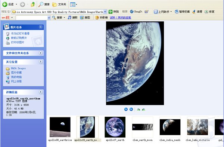Click the 一搜 search text box
The image size is (224, 147).
point(32,18)
